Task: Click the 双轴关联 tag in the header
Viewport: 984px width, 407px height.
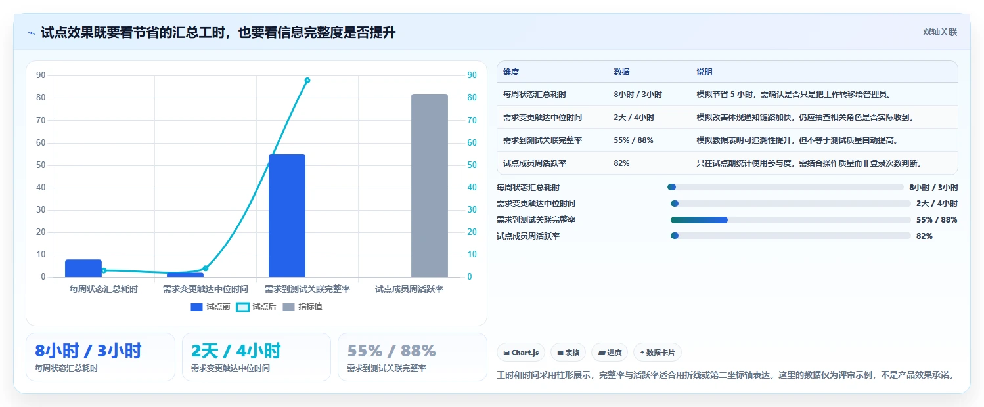Action: click(939, 32)
